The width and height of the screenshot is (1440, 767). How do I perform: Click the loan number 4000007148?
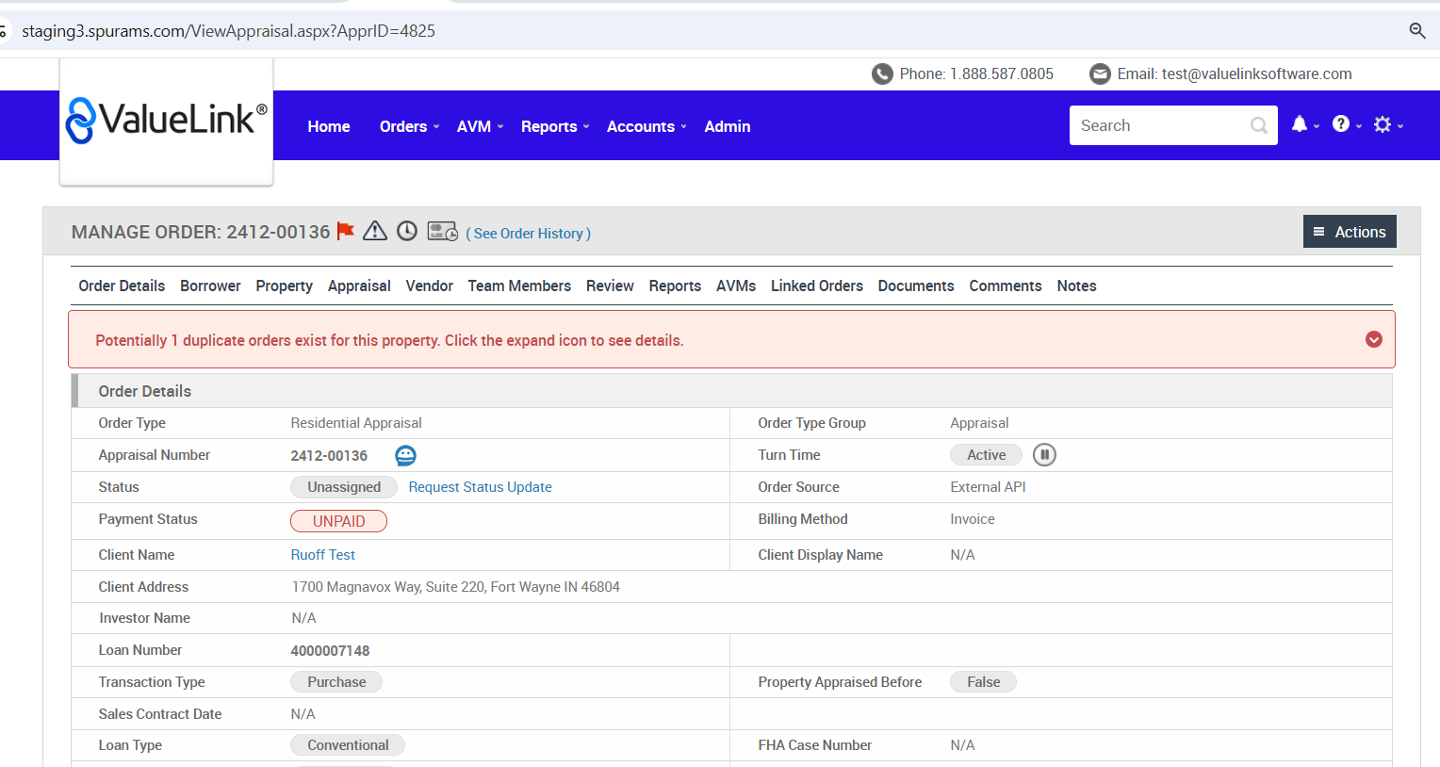[330, 651]
